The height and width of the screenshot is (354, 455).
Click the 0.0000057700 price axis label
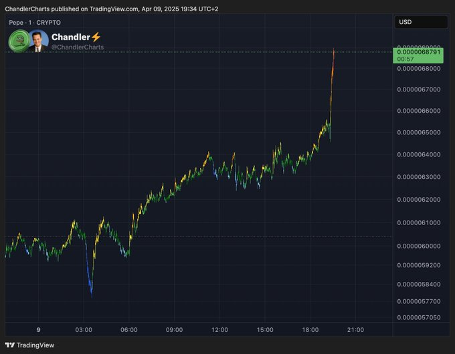click(418, 301)
